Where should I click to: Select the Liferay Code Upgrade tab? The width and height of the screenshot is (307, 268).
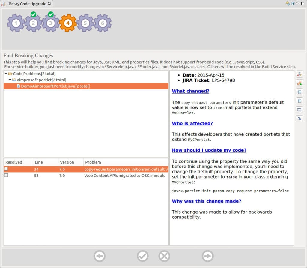(x=26, y=4)
